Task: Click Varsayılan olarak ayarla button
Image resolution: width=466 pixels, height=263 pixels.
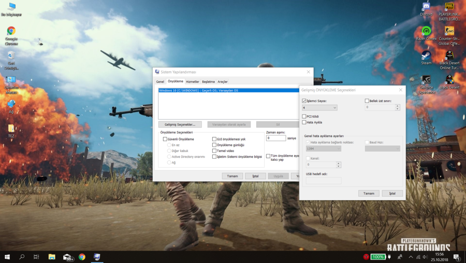Action: coord(229,124)
